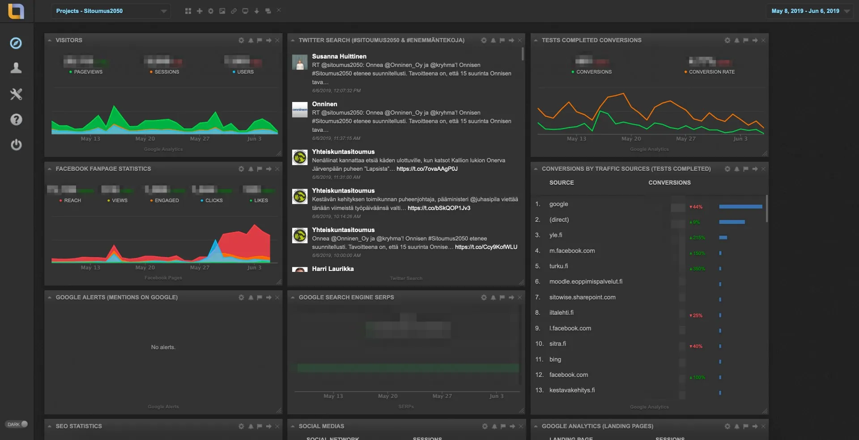The height and width of the screenshot is (440, 859).
Task: Click the image icon in top toolbar
Action: [222, 11]
